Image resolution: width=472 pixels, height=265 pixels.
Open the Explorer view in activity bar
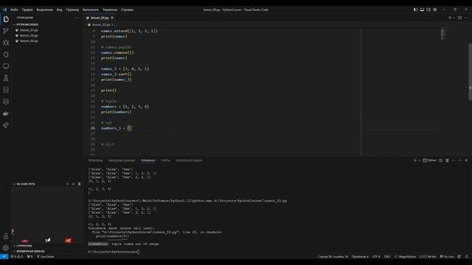point(6,19)
